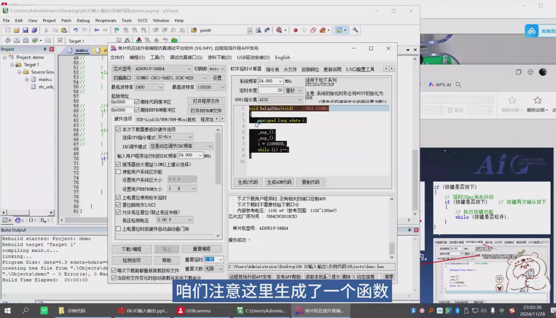Open the Peripherals menu in µVision

[x=106, y=20]
